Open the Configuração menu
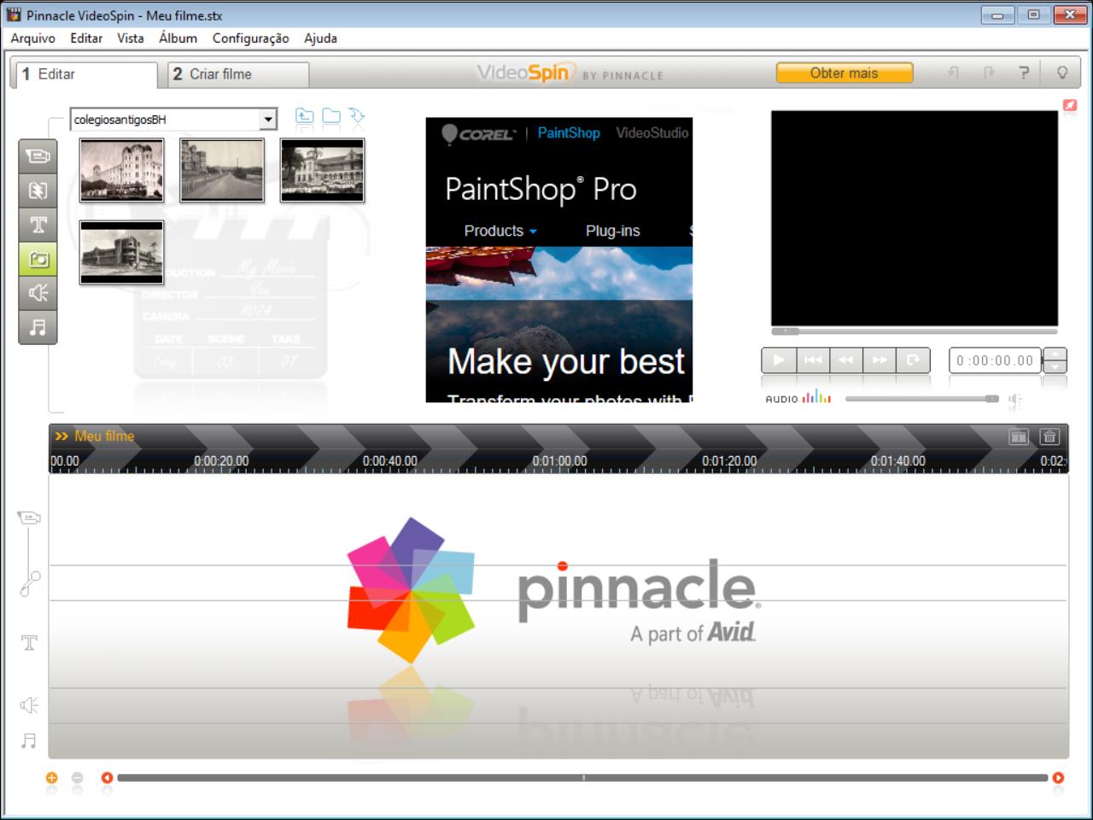This screenshot has width=1093, height=820. coord(250,38)
